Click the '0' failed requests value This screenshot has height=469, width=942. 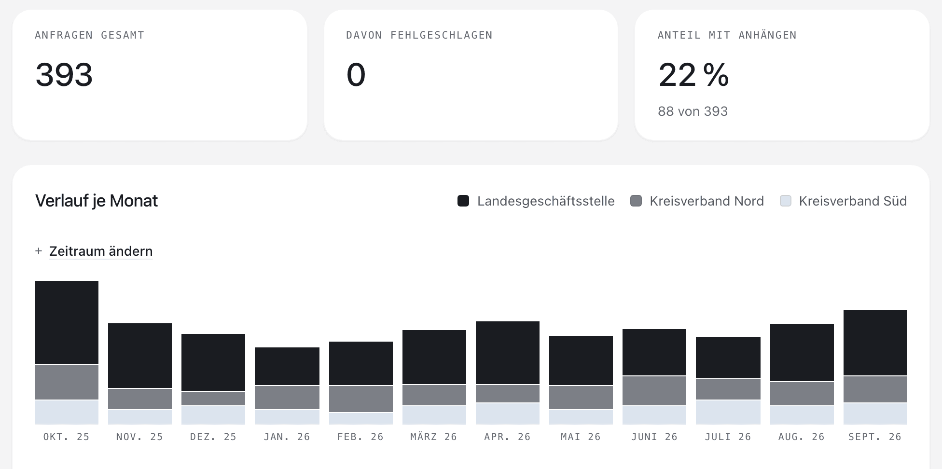[356, 75]
